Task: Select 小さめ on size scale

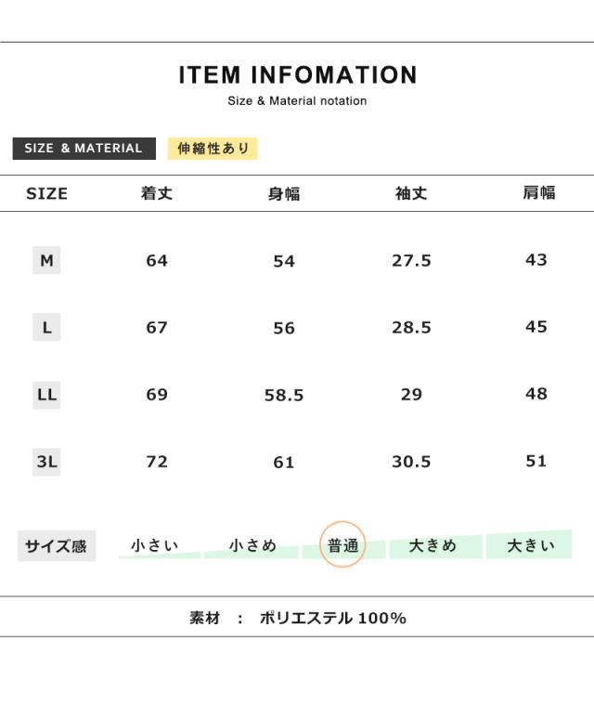Action: [252, 546]
